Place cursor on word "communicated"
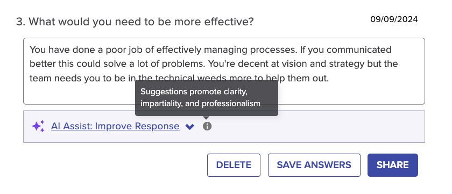Viewport: 452px width, 194px height. pos(359,50)
